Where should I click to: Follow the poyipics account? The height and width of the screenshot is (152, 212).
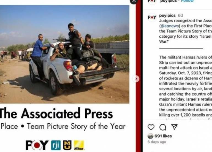point(187,1)
